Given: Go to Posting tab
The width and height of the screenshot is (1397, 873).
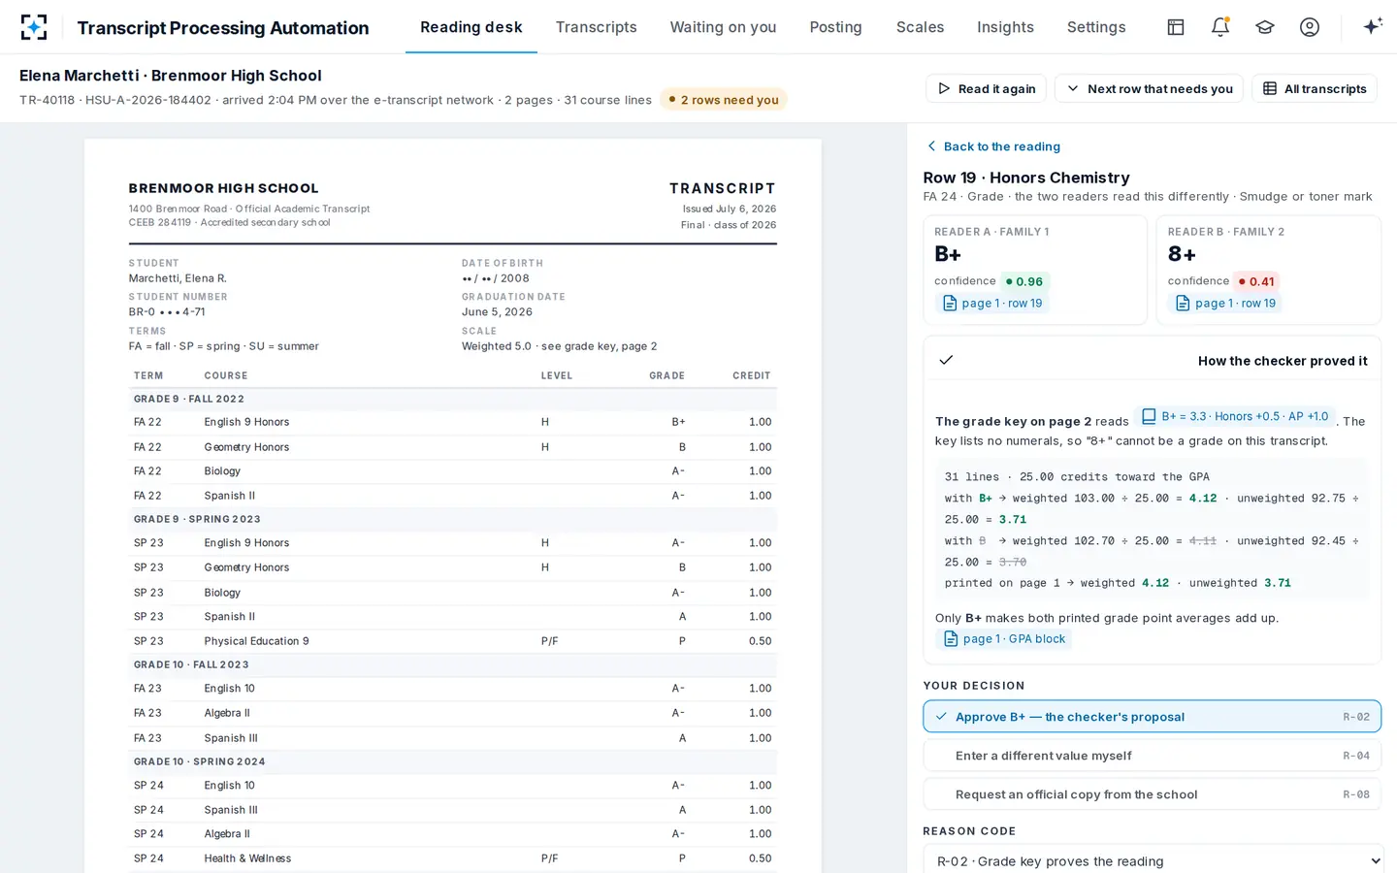Looking at the screenshot, I should click(x=836, y=27).
